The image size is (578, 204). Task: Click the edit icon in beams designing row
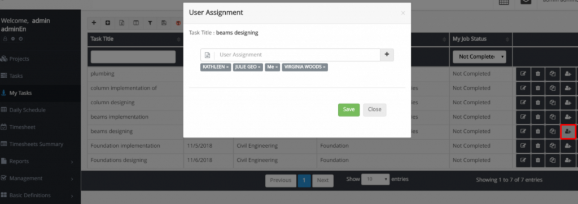coord(523,131)
